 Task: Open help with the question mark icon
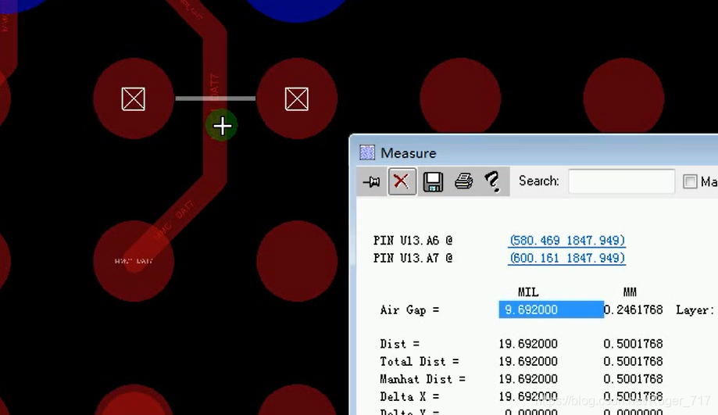(492, 181)
